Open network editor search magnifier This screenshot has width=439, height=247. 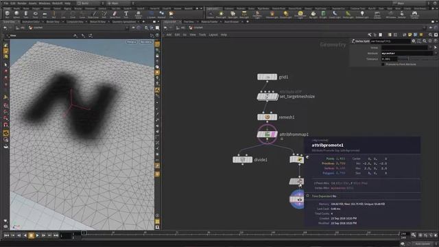430,35
